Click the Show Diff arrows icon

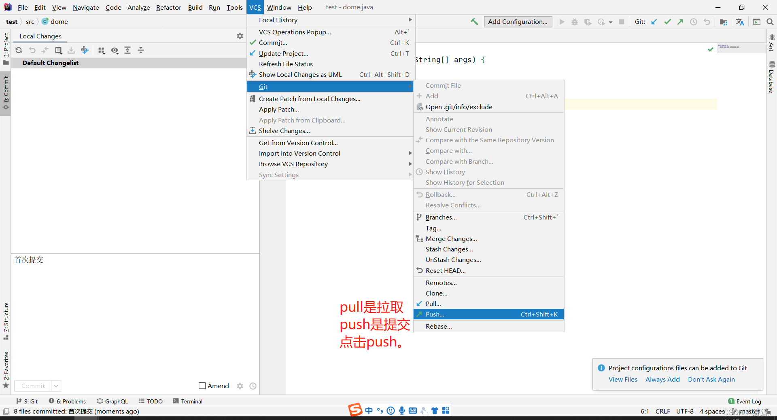click(x=45, y=50)
